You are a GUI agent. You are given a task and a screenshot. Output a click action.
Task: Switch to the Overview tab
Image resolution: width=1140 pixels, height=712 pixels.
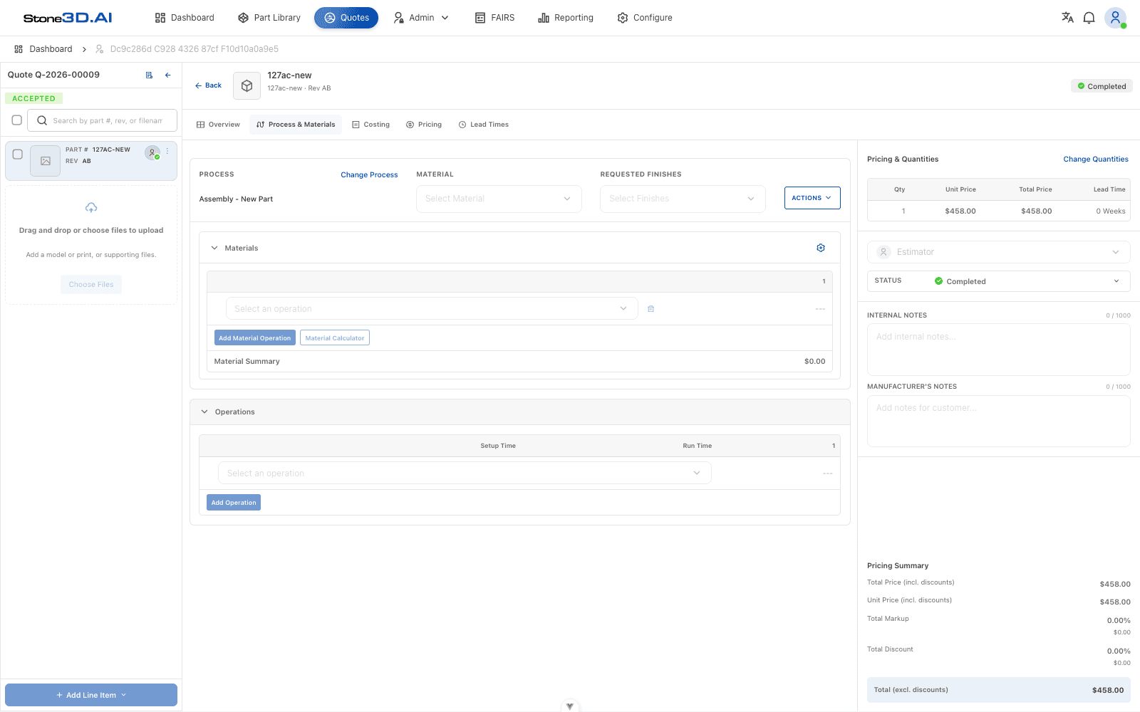(218, 125)
